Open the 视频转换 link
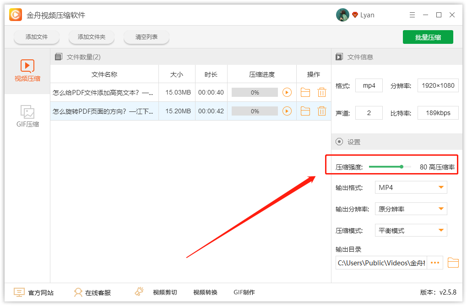The image size is (467, 306). [205, 292]
